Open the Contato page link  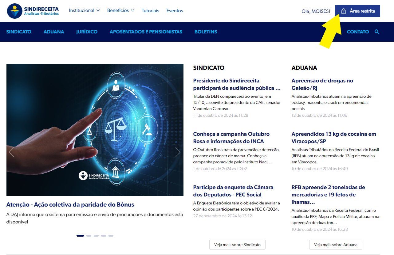tap(358, 32)
